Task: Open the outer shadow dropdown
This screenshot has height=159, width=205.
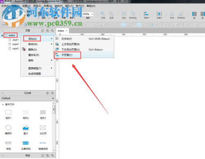Action: point(163,25)
